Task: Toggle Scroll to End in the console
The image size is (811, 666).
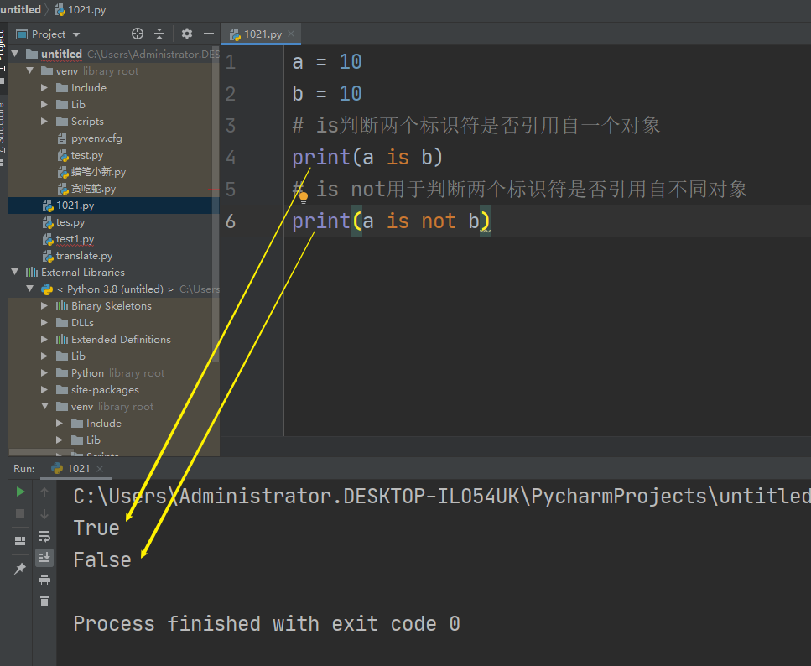Action: pos(44,556)
